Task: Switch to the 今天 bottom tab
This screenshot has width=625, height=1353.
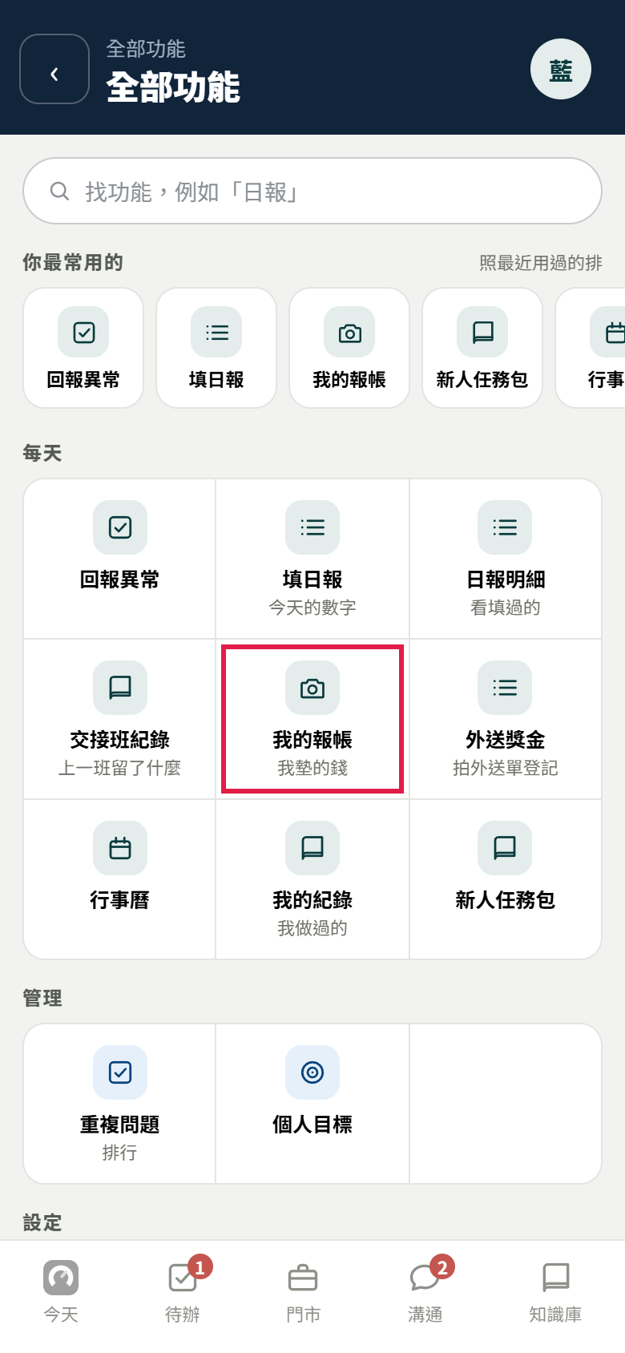Action: pyautogui.click(x=61, y=1290)
